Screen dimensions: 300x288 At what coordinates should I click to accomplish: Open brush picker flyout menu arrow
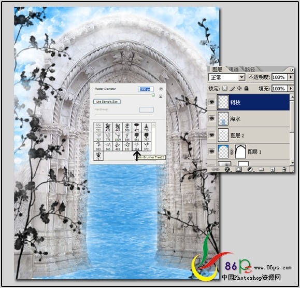tap(161, 89)
